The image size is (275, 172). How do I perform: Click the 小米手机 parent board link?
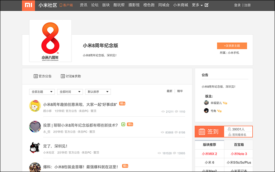[233, 53]
